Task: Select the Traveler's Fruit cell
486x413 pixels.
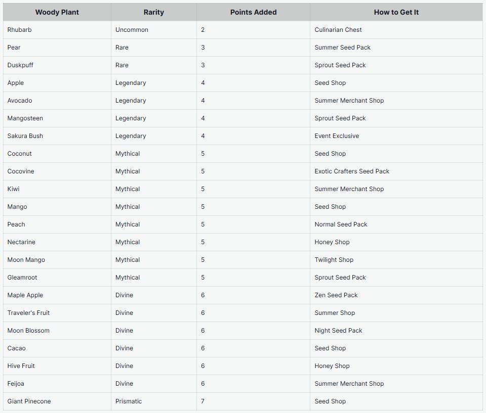Action: pos(29,313)
